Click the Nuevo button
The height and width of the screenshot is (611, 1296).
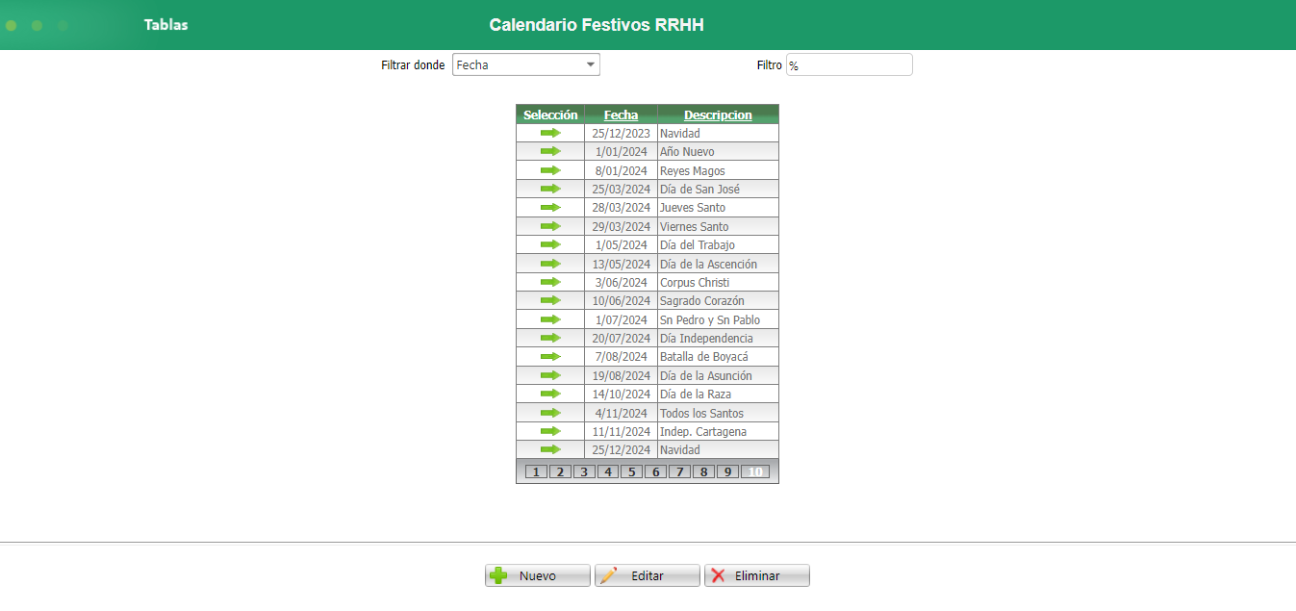point(538,575)
